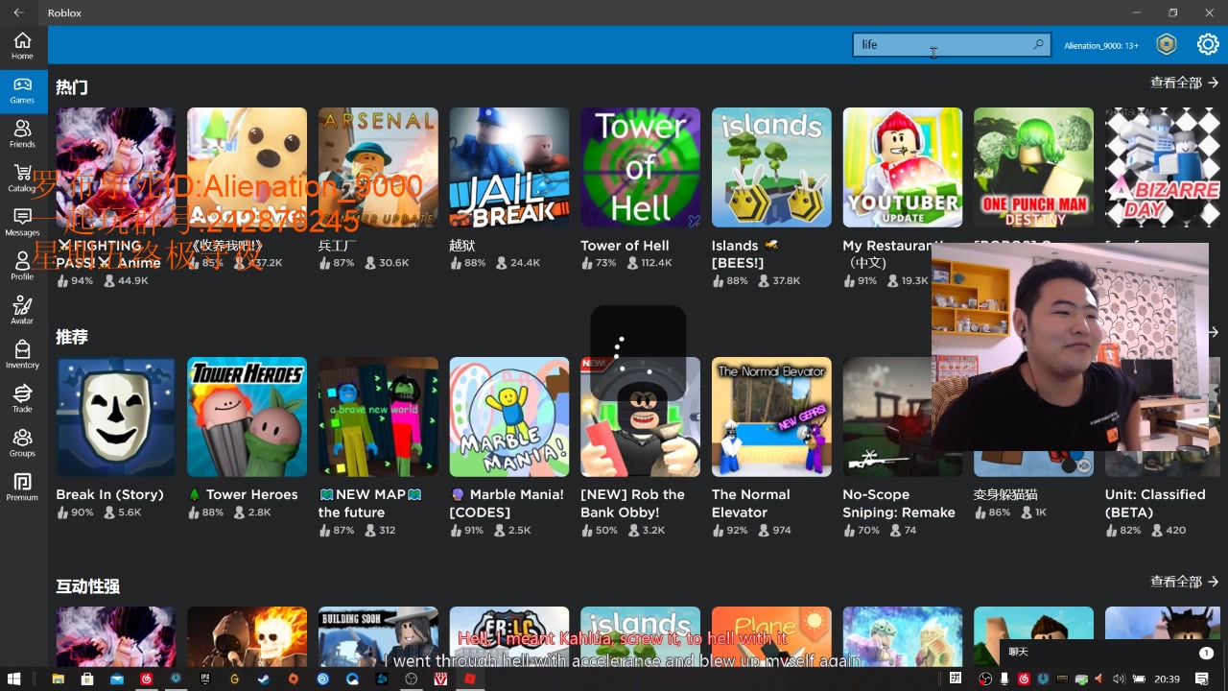Screen dimensions: 1228x691
Task: Open the Friends sidebar section
Action: click(x=22, y=134)
